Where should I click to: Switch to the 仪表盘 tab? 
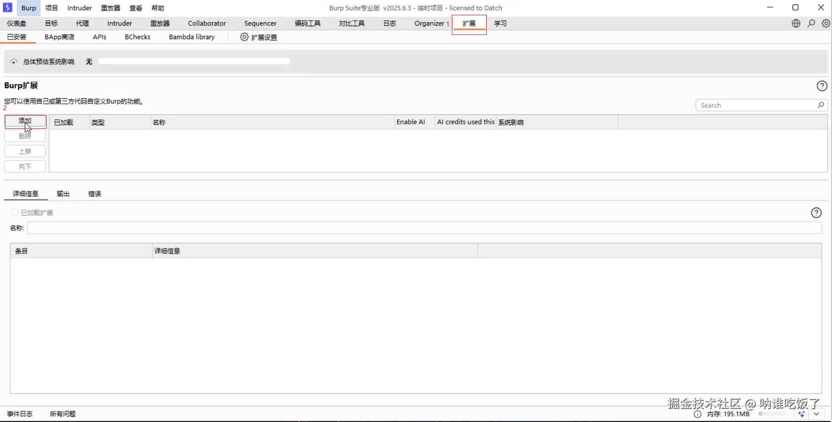(x=17, y=23)
